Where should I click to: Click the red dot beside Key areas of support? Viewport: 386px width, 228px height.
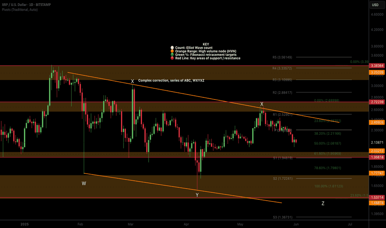pos(172,58)
